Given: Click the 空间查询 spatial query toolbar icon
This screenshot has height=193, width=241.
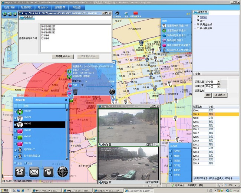Looking at the screenshot, I should [117, 13].
